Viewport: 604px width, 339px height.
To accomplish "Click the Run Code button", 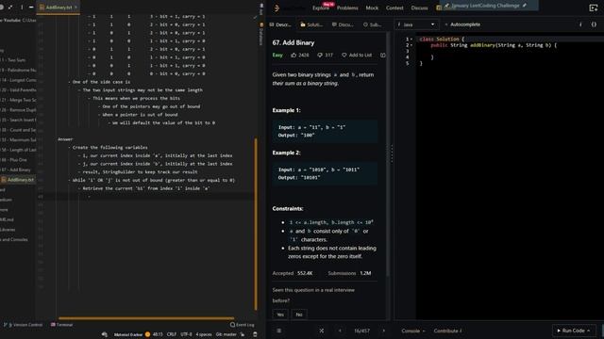I will pyautogui.click(x=574, y=331).
